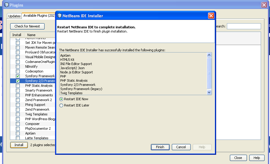Screen dimensions: 270x164
Task: Click the Plugins window cube icon
Action: coord(6,5)
